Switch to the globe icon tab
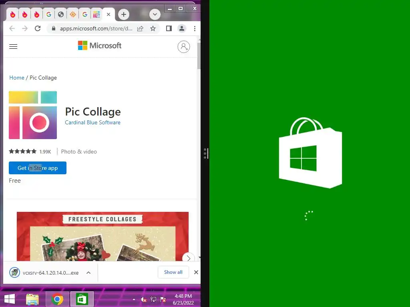This screenshot has width=410, height=307. 61,14
